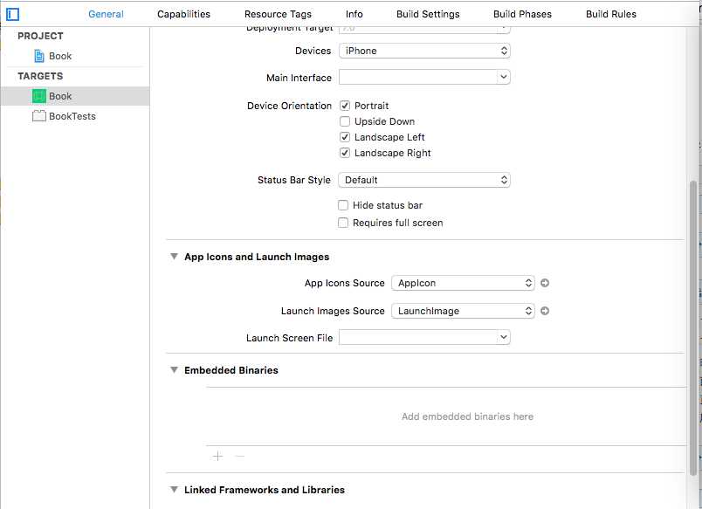Click the arrow icon beside LaunchImage source
The image size is (702, 509).
[545, 311]
